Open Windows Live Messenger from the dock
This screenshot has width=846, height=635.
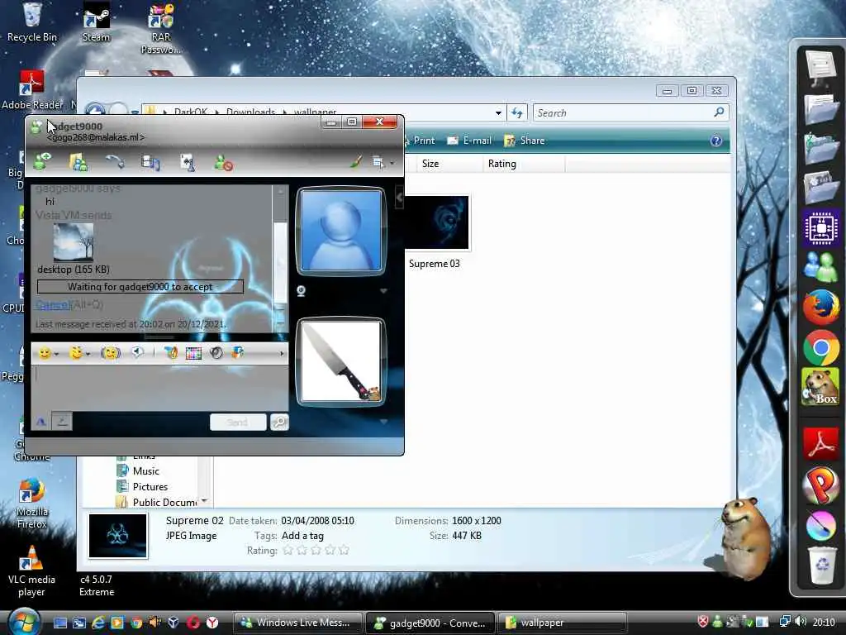point(820,267)
